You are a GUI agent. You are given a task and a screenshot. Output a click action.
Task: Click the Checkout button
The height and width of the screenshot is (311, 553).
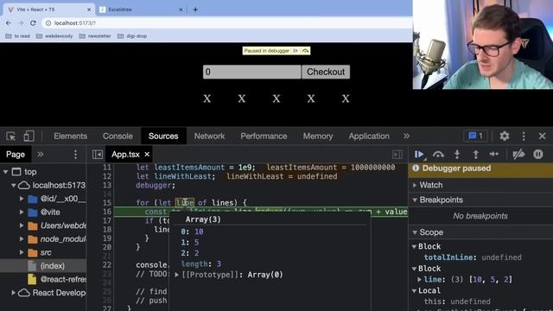tap(326, 72)
